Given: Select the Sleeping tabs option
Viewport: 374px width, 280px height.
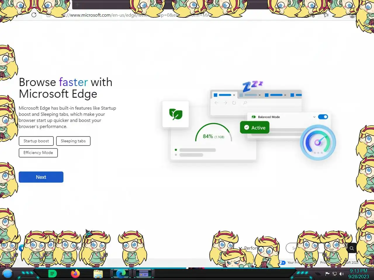Looking at the screenshot, I should tap(73, 141).
